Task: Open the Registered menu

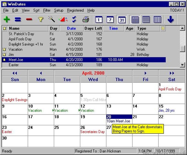Action: click(x=75, y=10)
